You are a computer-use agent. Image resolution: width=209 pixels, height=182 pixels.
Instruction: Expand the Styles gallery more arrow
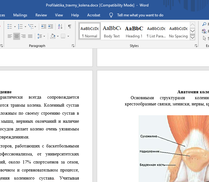tap(193, 37)
